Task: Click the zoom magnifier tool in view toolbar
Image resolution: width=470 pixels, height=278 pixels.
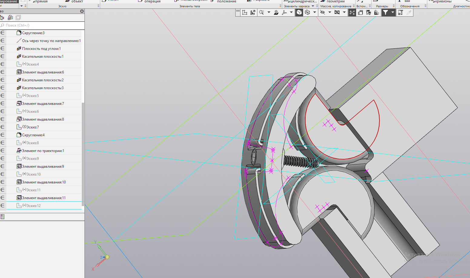Action: [x=261, y=12]
